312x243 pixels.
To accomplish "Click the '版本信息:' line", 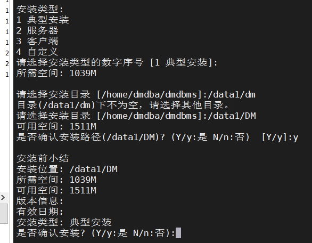I will [40, 201].
